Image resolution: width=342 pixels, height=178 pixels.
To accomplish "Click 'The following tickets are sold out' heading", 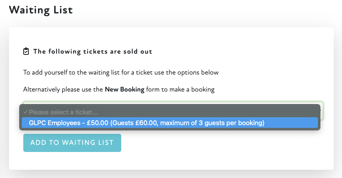I will (x=92, y=51).
